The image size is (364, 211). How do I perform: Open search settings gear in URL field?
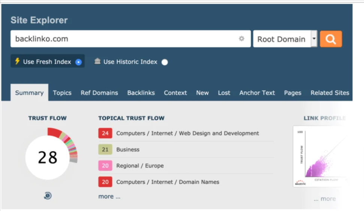(x=242, y=39)
